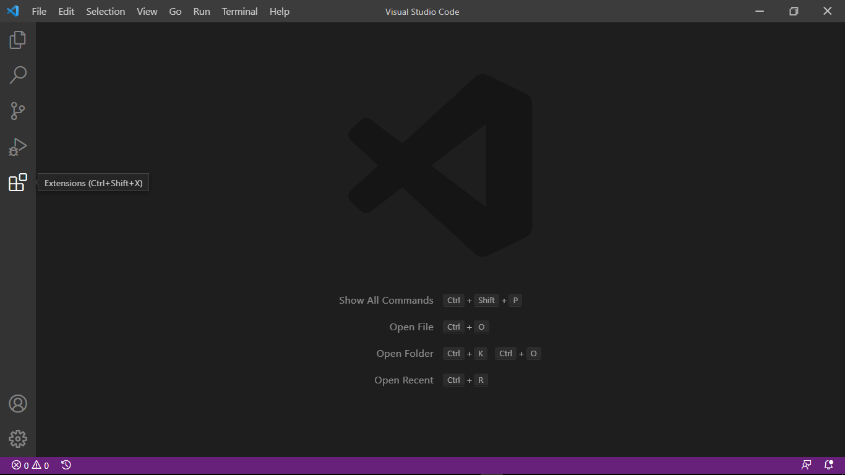
Task: Open the Go menu
Action: click(176, 12)
